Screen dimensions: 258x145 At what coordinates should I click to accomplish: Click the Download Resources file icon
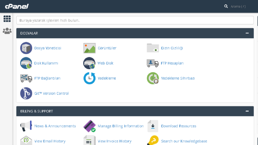point(153,126)
